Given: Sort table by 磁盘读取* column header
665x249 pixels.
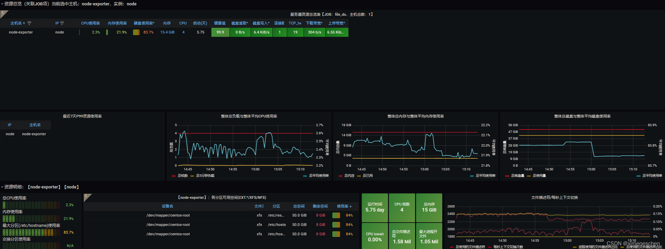Looking at the screenshot, I should click(x=240, y=23).
